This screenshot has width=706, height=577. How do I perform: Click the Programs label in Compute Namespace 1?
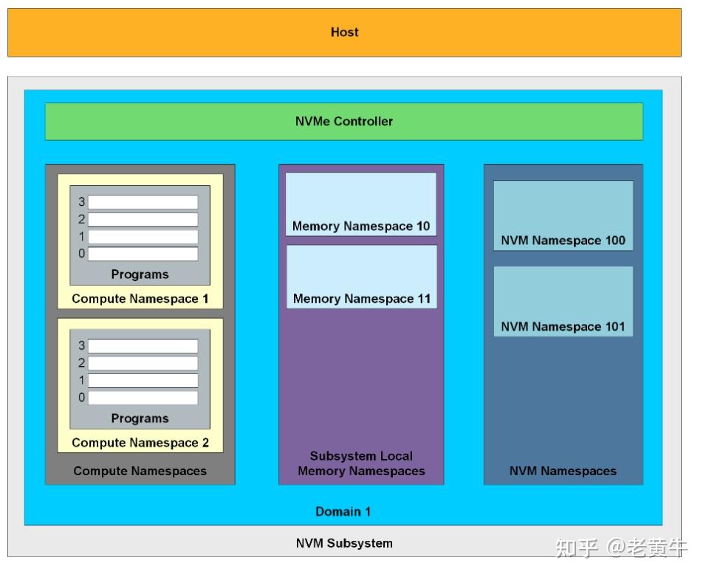(140, 274)
